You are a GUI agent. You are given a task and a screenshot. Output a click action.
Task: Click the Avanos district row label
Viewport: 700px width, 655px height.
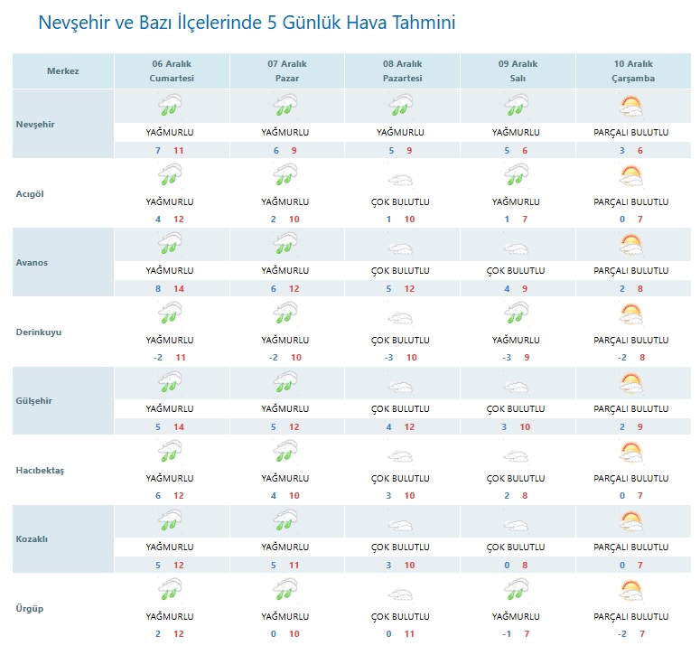[32, 262]
